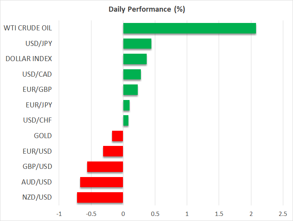This screenshot has height=221, width=293.
Task: Click the WTI CRUDE OIL axis label
Action: (28, 28)
